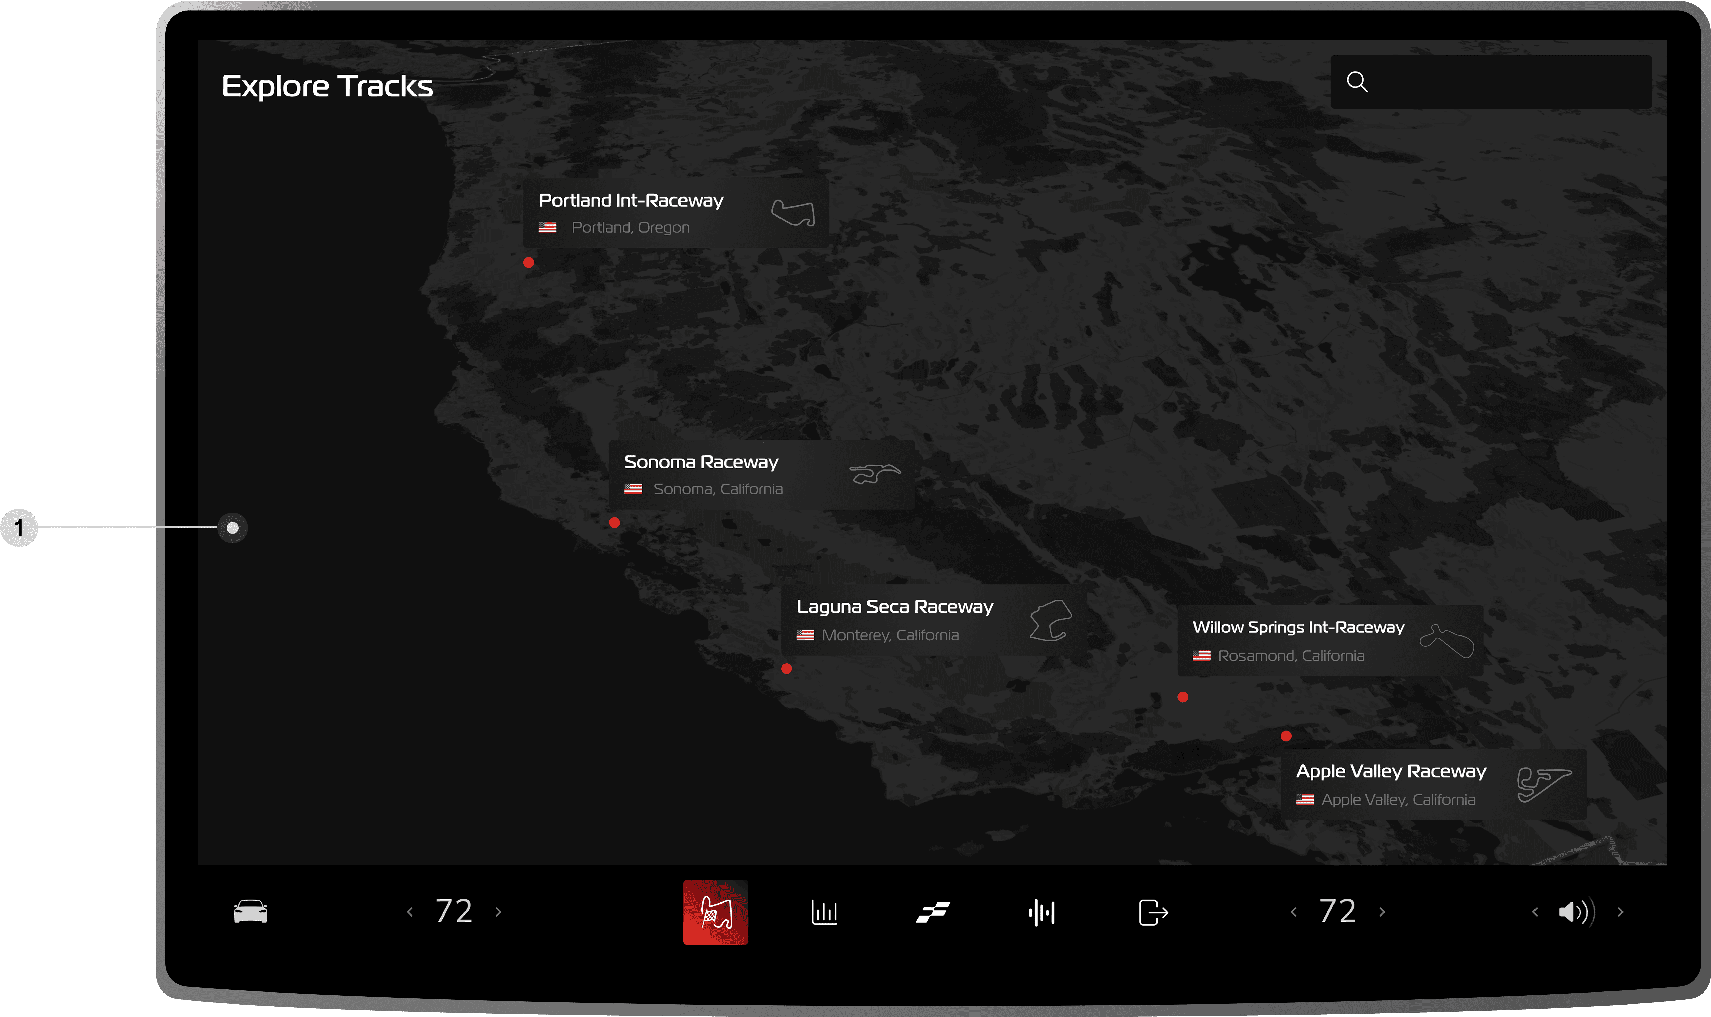Increase the left temperature with its forward chevron

click(498, 912)
